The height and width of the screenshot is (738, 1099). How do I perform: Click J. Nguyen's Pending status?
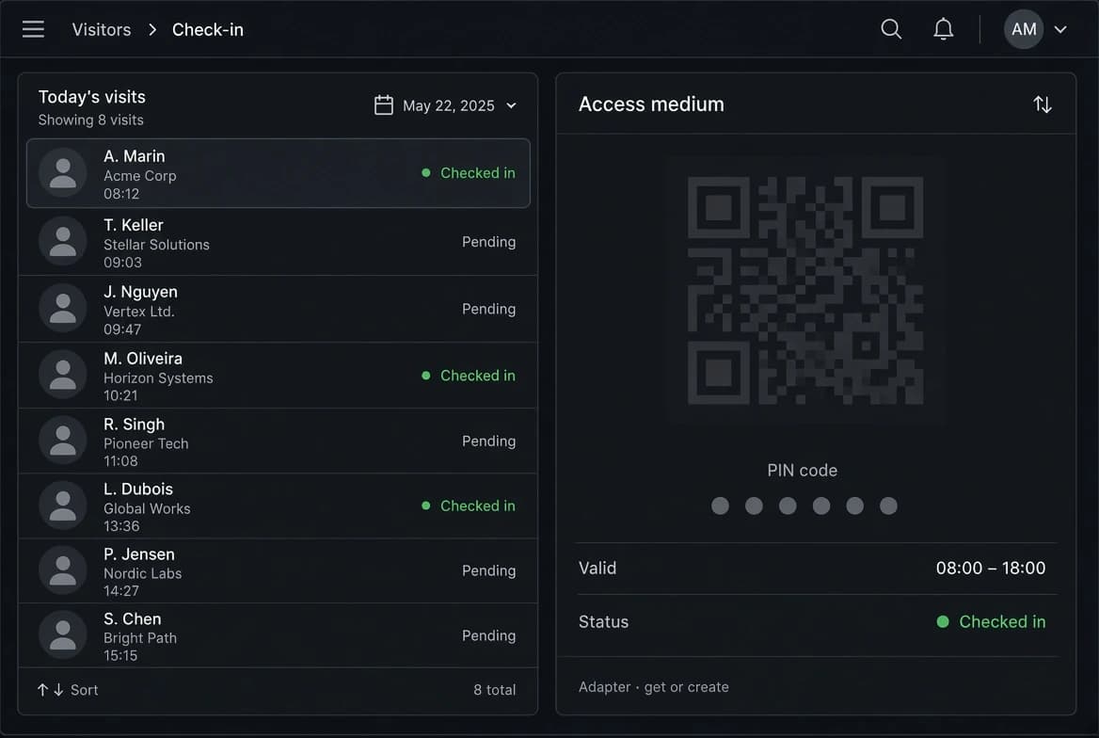click(x=488, y=310)
